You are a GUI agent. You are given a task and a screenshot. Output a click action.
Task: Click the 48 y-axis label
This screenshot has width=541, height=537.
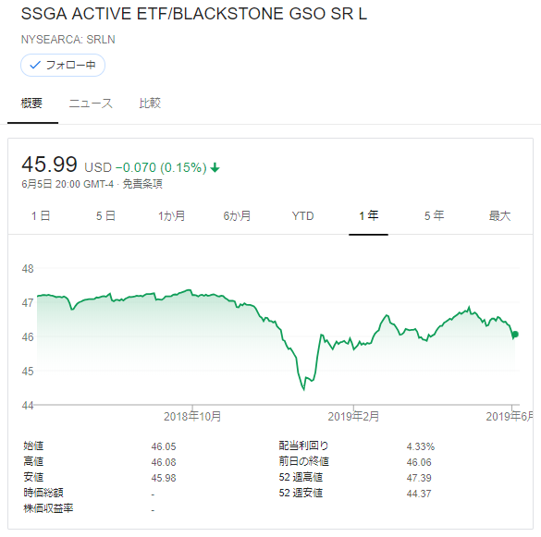28,269
